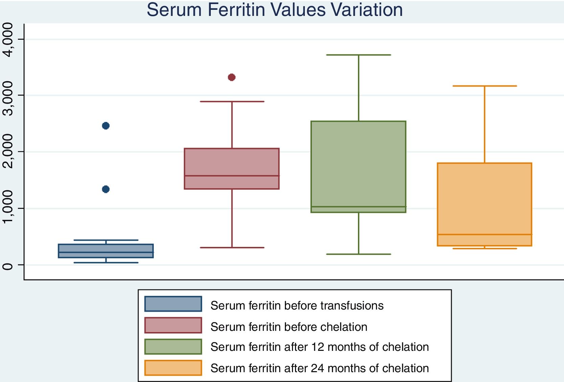Screen dimensions: 564x382
Task: Select the blue box plot body
Action: (x=106, y=251)
